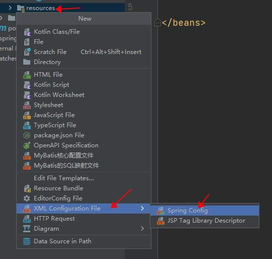Click the OpenAPI Specification icon
This screenshot has width=272, height=259.
27,145
